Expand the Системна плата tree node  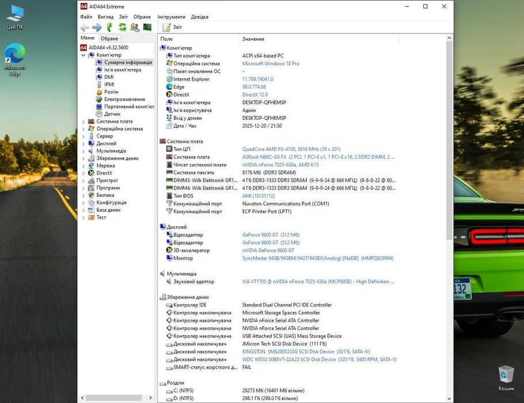[x=83, y=121]
